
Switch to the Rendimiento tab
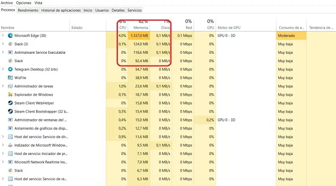(x=29, y=10)
